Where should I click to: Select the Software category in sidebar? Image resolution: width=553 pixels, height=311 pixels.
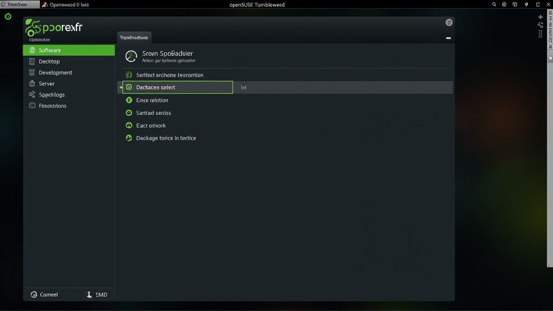click(x=69, y=50)
